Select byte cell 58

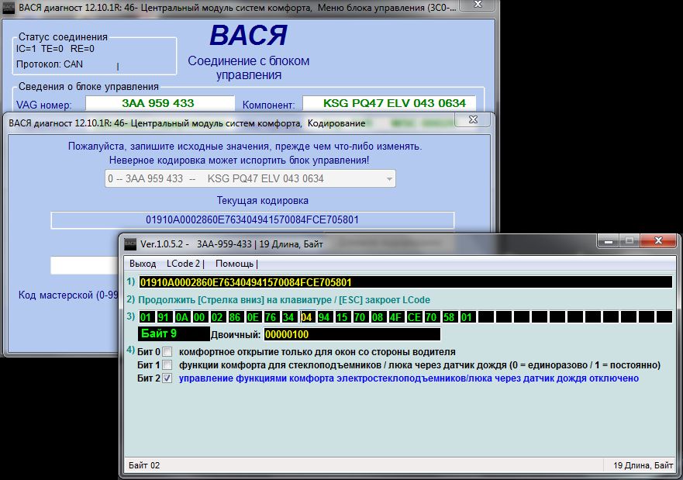[450, 317]
